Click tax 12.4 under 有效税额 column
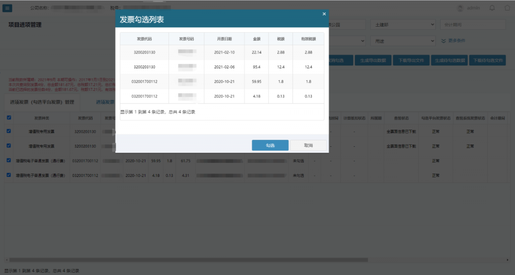The image size is (515, 275). (308, 67)
